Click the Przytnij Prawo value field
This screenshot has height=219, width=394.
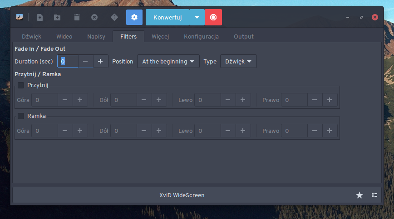point(294,100)
